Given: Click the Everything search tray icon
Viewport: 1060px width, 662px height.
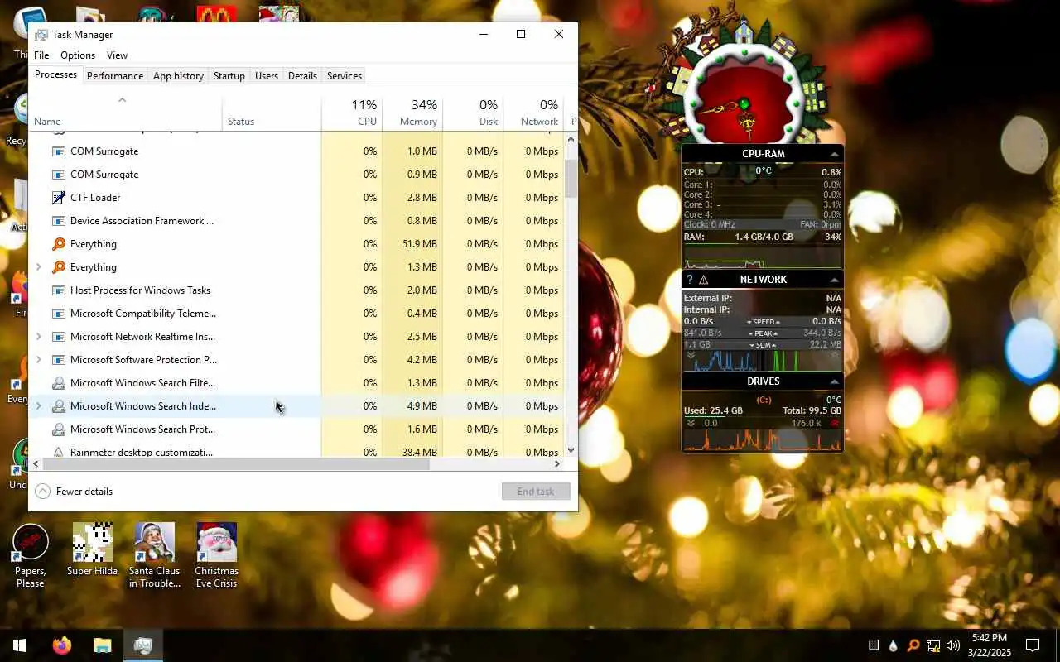Looking at the screenshot, I should tap(913, 645).
